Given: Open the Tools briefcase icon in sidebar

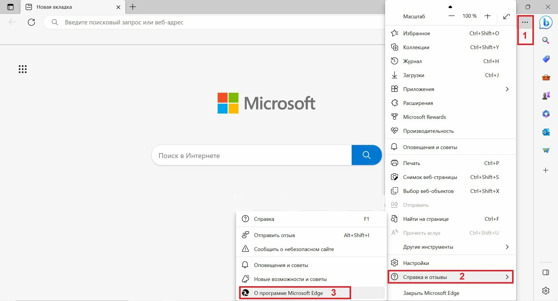Looking at the screenshot, I should 546,77.
